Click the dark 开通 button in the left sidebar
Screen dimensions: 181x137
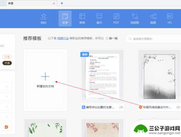pos(7,63)
